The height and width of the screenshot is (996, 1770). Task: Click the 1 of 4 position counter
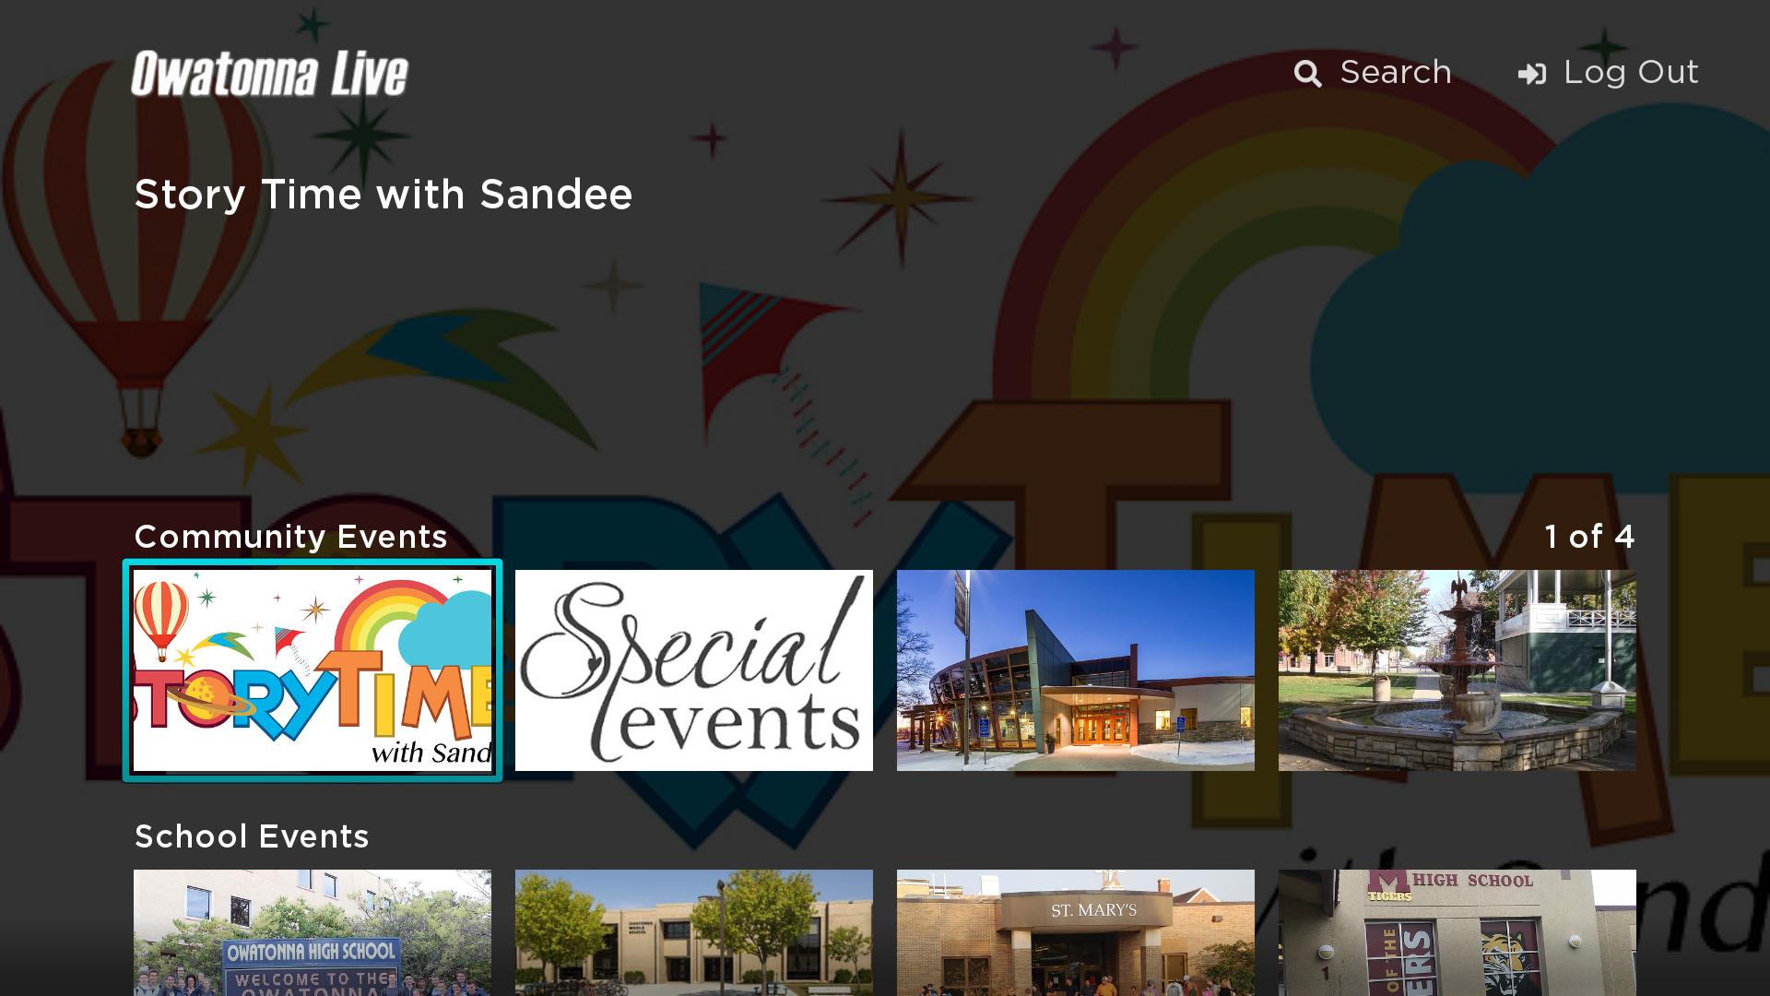1589,537
